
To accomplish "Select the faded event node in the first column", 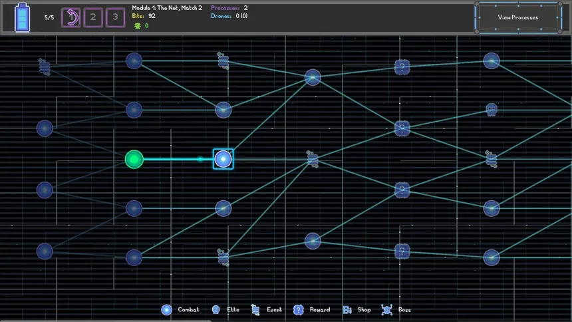I will coord(45,67).
